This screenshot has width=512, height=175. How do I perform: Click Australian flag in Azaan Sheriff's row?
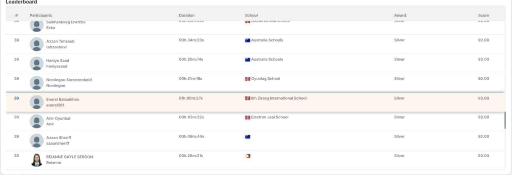click(247, 137)
